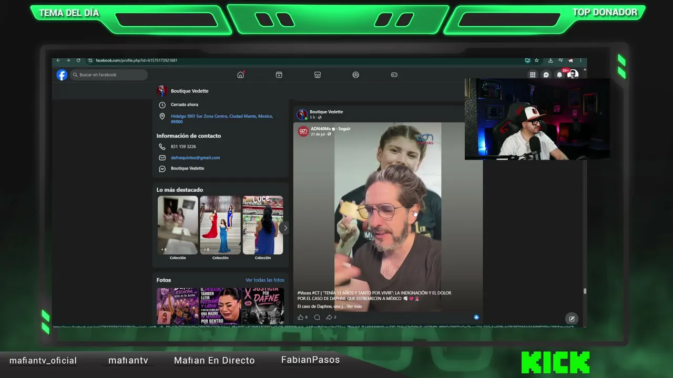Open the dafnequintos@gmail.com email link
Screen dimensions: 673x378
(x=195, y=157)
